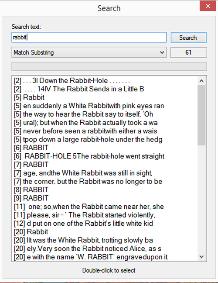Click the results list scrollbar thumb
This screenshot has width=218, height=283.
[x=201, y=115]
